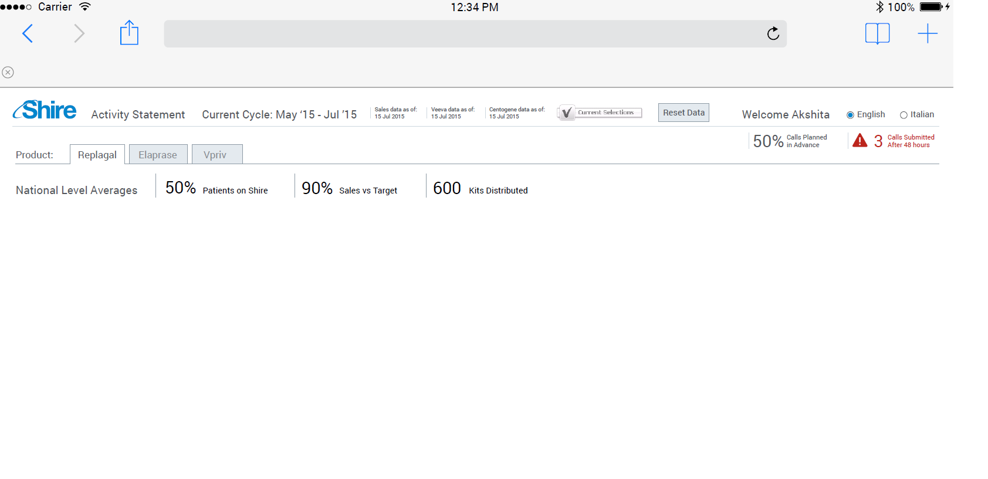988x479 pixels.
Task: Tap the Bluetooth status icon
Action: point(879,7)
